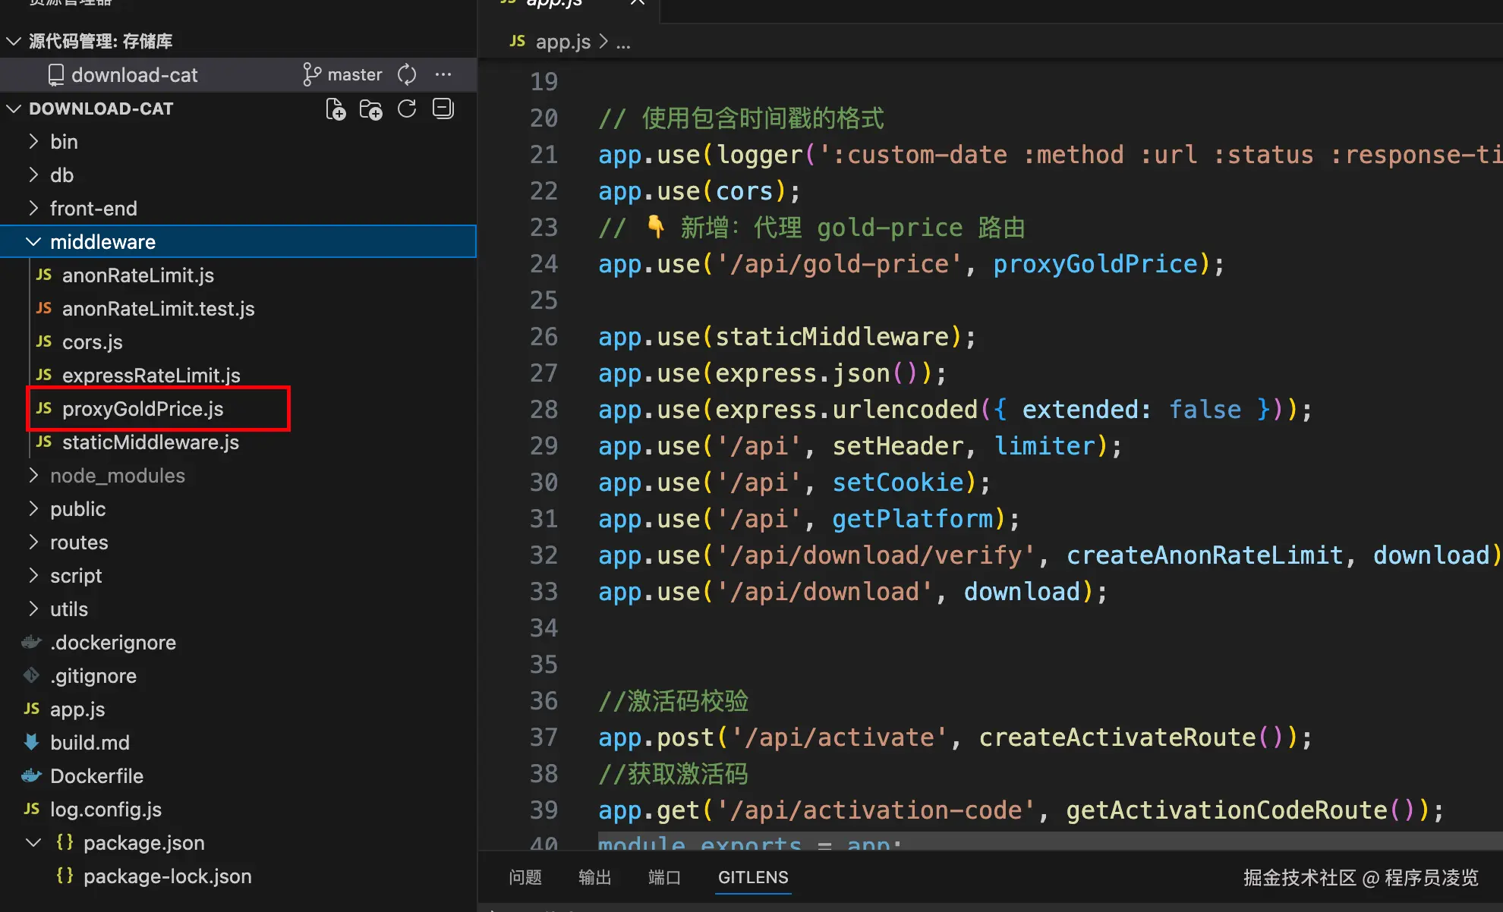This screenshot has height=912, width=1503.
Task: Collapse the source control repositories section
Action: point(14,41)
